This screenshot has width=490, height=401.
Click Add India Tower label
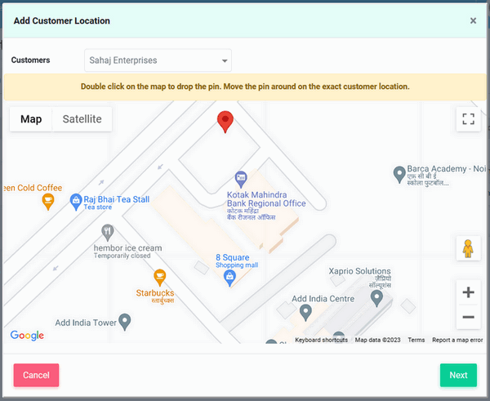(86, 323)
